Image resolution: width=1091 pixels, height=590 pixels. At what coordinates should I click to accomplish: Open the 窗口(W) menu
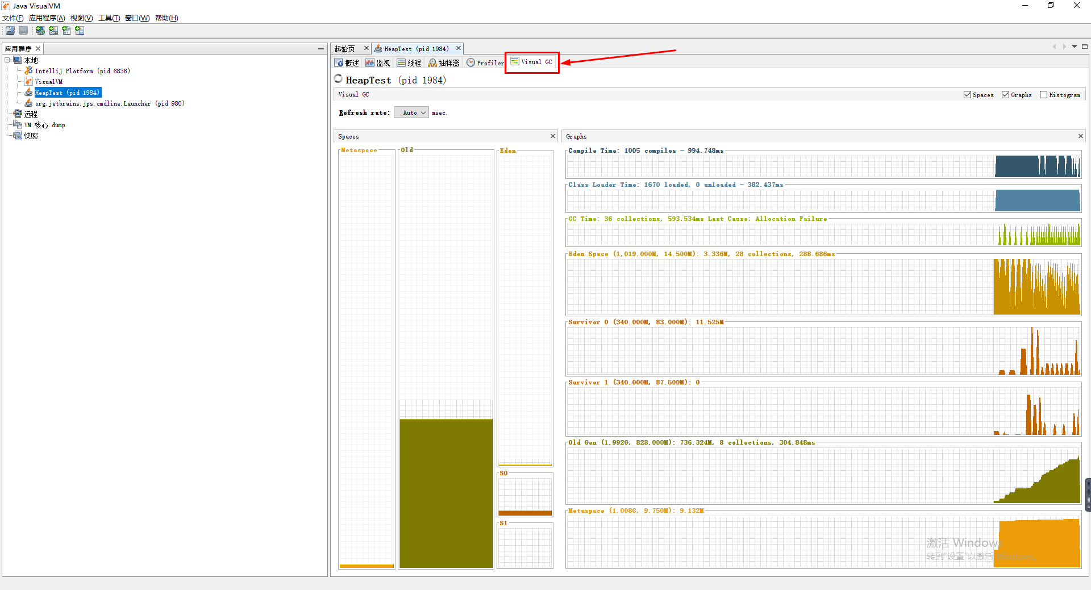pos(137,18)
